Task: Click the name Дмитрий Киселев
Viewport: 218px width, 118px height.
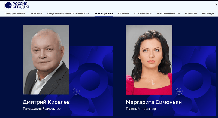Action: tap(46, 102)
